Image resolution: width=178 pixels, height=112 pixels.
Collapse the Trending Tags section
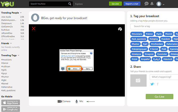[18, 56]
